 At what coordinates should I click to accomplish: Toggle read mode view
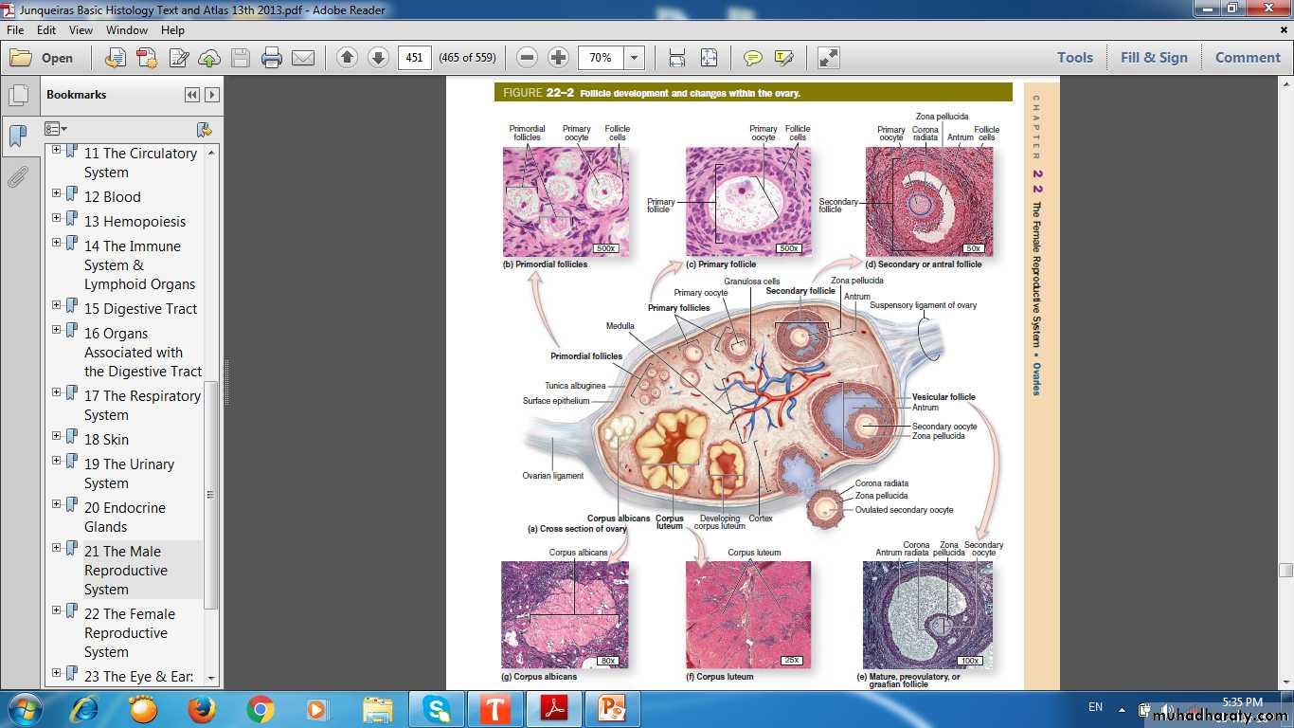point(828,58)
